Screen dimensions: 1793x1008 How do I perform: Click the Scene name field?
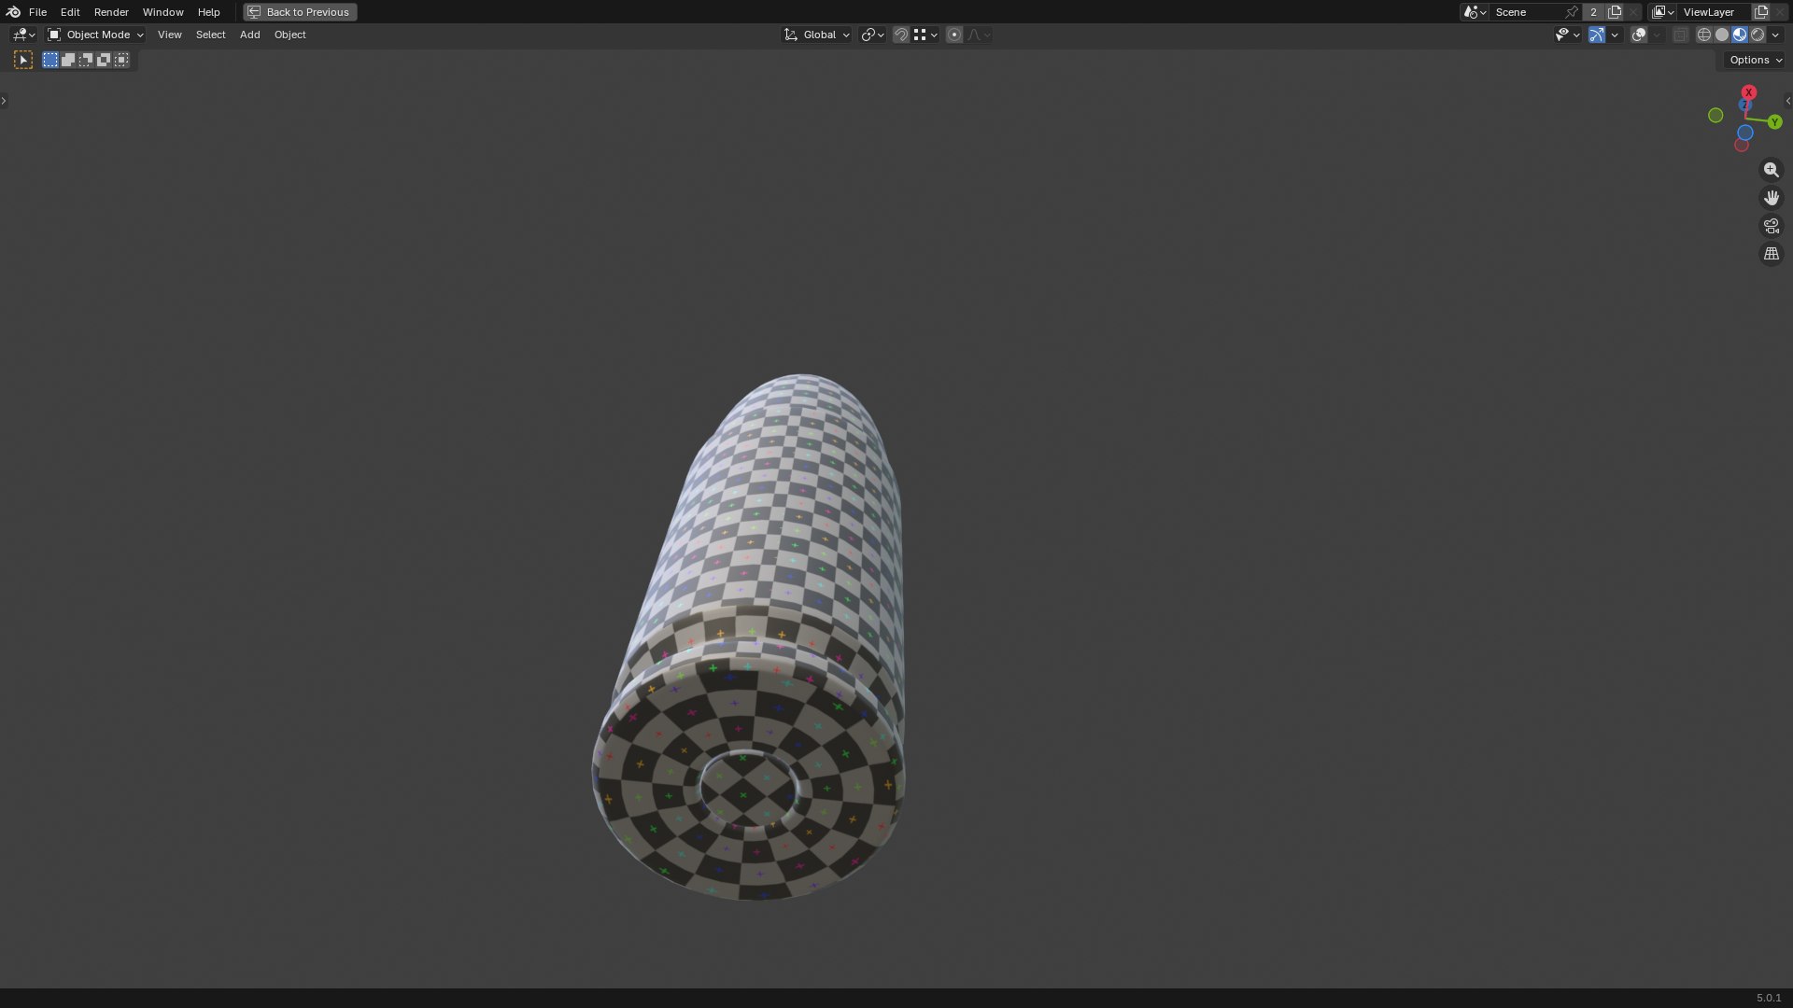click(x=1526, y=12)
